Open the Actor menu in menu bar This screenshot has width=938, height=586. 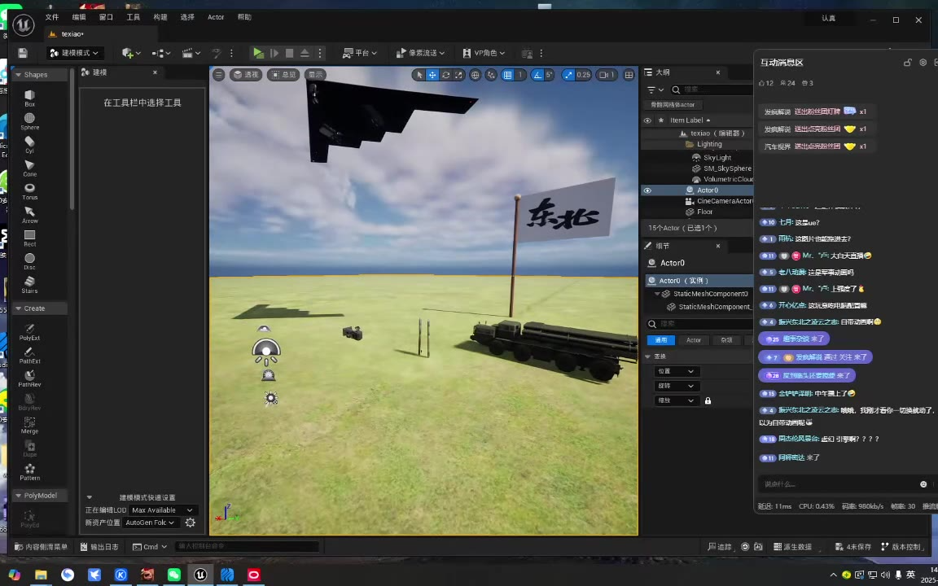(216, 17)
